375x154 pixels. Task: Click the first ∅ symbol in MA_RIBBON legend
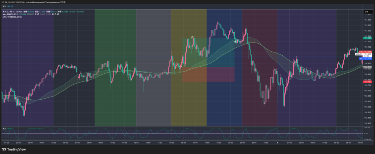click(36, 14)
